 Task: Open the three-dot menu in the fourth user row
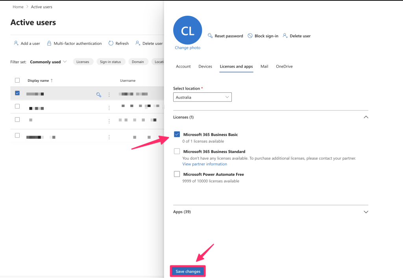[109, 137]
